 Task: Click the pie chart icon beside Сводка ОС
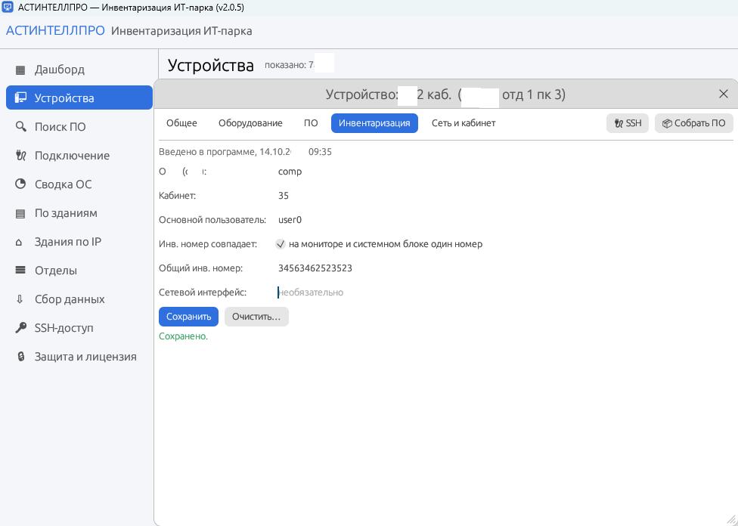[x=20, y=184]
